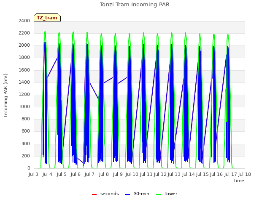Click the 2000 y-axis tick label
This screenshot has width=270, height=202.
tap(24, 45)
